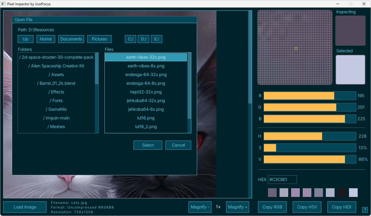Click the Open File dialog title bar
Viewport: 371px width, 216px height.
click(104, 20)
